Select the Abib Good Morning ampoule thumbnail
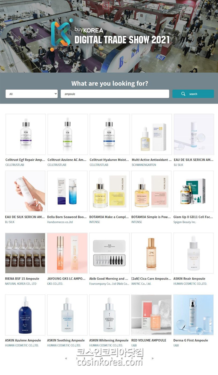The width and height of the screenshot is (218, 375). point(109,253)
